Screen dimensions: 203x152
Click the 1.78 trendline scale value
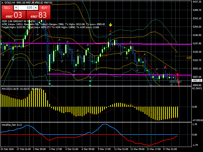click(195, 124)
